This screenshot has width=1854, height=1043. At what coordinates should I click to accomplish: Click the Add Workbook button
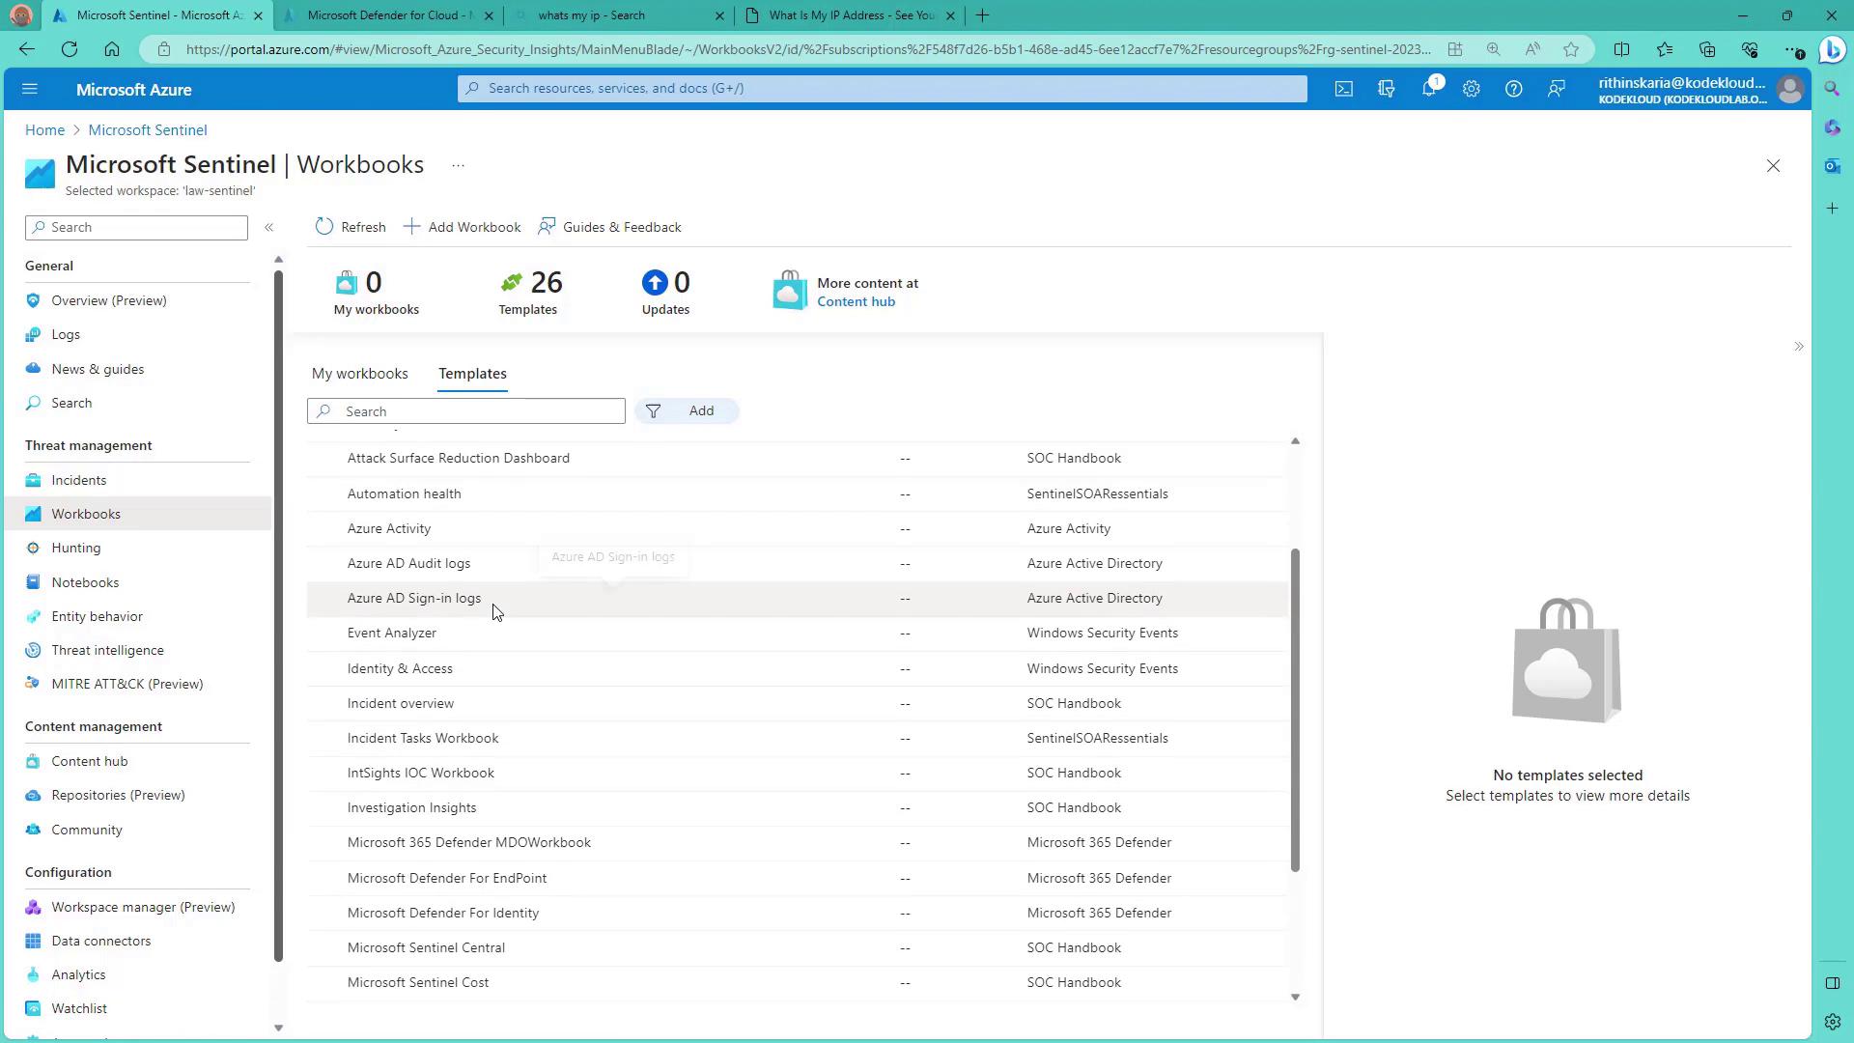point(462,227)
